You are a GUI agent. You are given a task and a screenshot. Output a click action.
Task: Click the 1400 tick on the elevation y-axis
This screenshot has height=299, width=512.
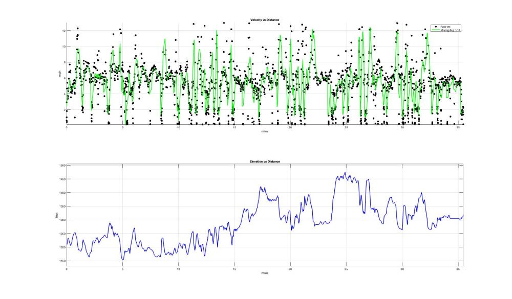point(62,193)
